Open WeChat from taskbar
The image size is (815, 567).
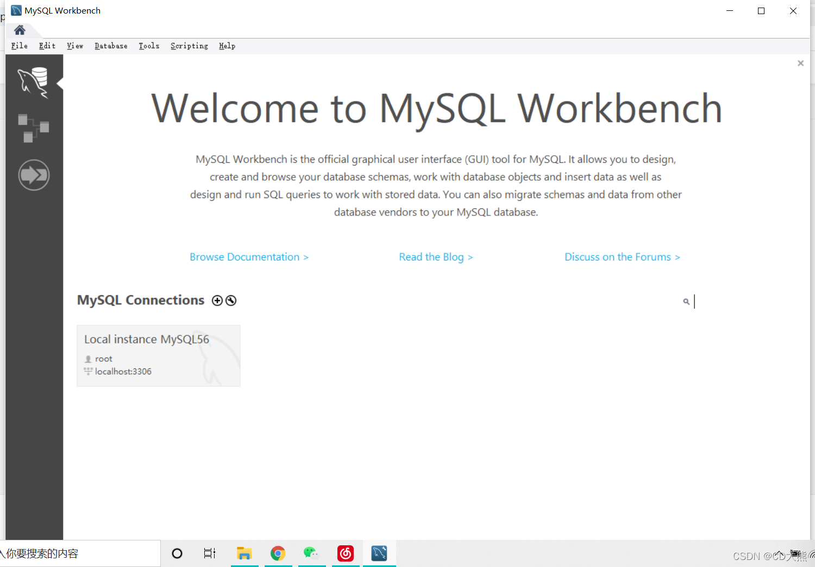click(311, 553)
